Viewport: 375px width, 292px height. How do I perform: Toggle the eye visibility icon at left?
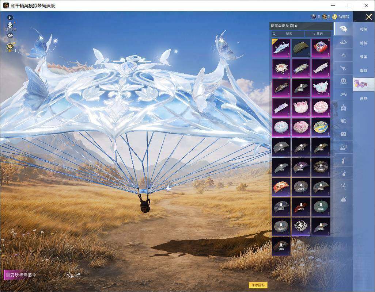[x=10, y=35]
